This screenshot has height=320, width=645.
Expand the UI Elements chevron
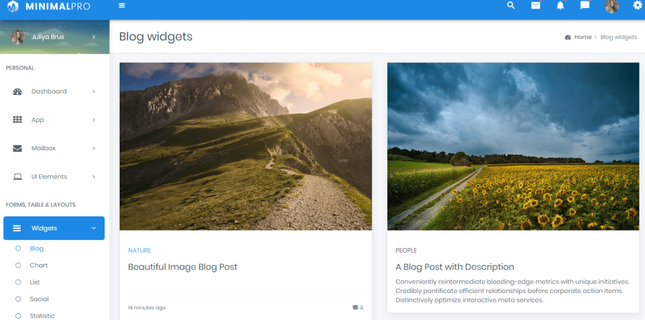tap(94, 177)
